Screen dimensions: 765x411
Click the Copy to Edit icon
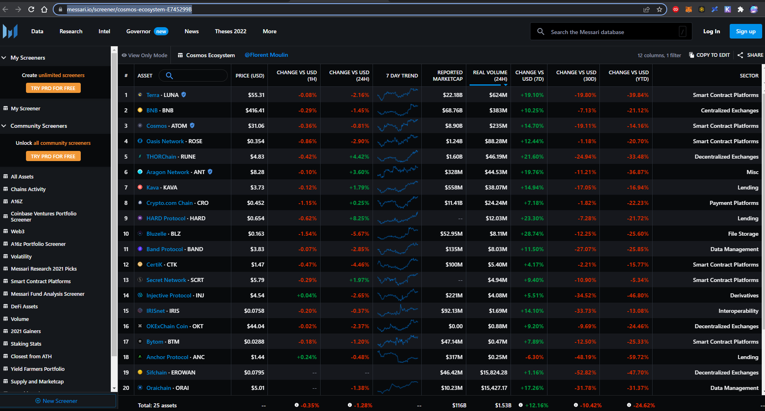click(x=692, y=55)
